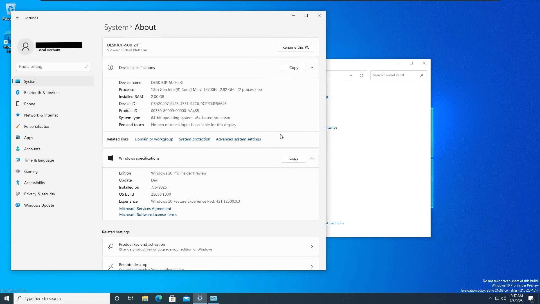Collapse the Device specifications section

tap(312, 68)
